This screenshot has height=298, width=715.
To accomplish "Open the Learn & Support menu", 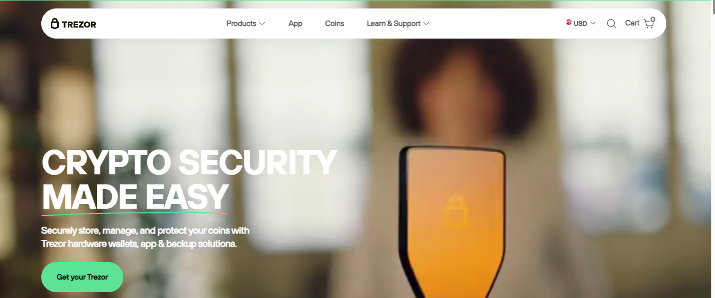I will pyautogui.click(x=398, y=24).
